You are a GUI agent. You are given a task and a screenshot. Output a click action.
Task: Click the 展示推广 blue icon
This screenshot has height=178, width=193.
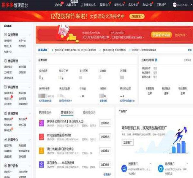click(161, 169)
